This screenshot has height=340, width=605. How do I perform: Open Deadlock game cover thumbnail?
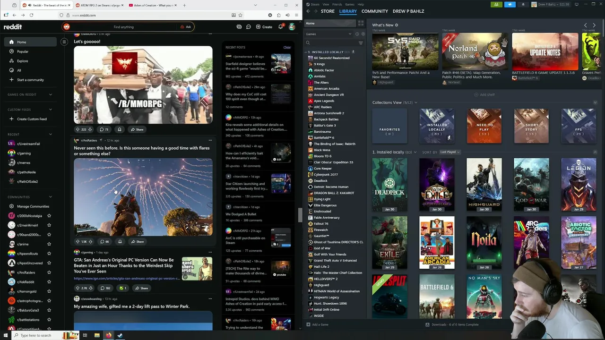pyautogui.click(x=389, y=185)
